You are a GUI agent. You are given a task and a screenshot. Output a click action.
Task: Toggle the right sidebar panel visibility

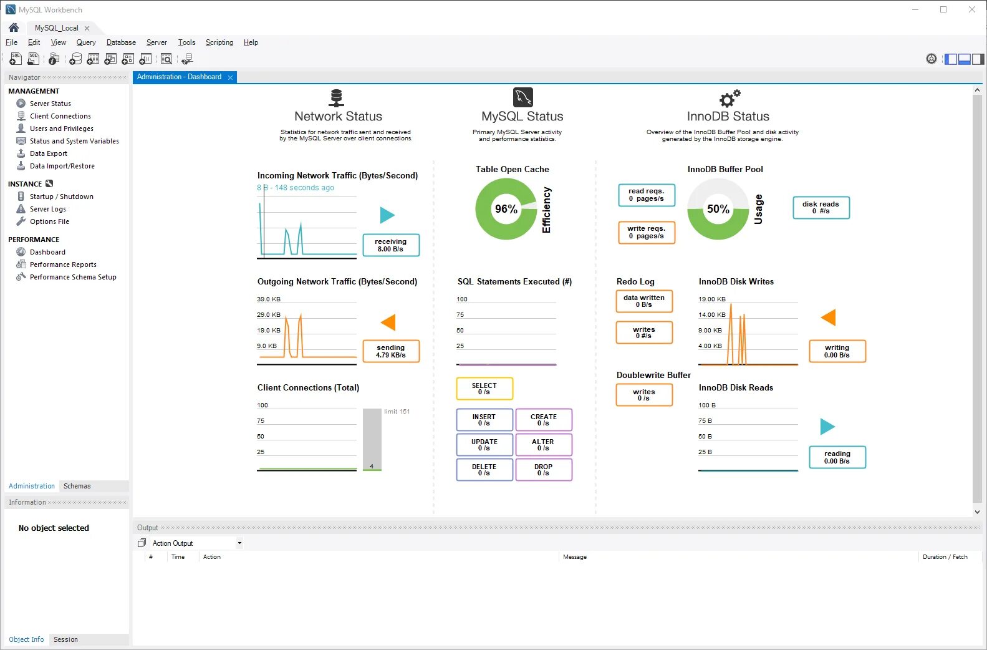(x=978, y=59)
